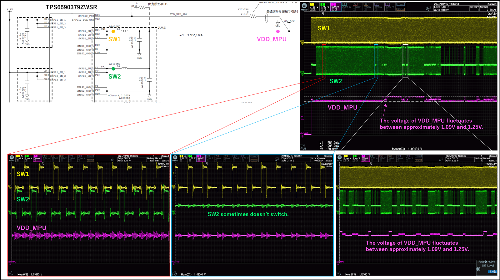Toggle channel 1 on the red-framed scope
The image size is (500, 280).
tap(20, 158)
